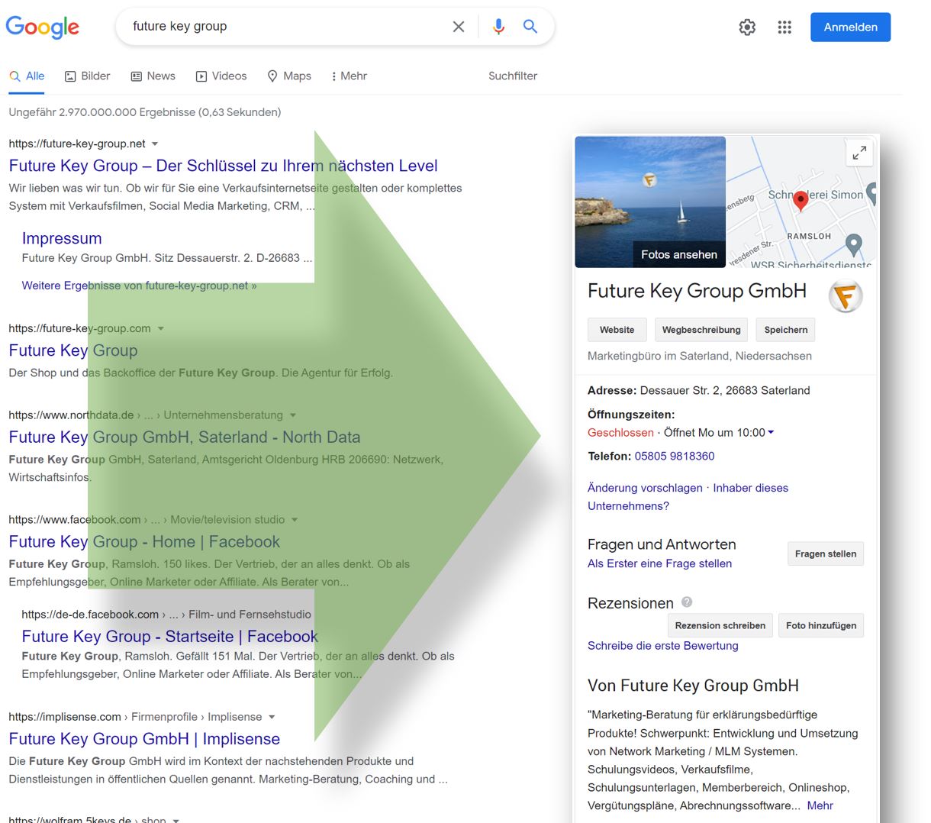Click 'Änderung vorschlagen' link
This screenshot has width=931, height=823.
645,488
